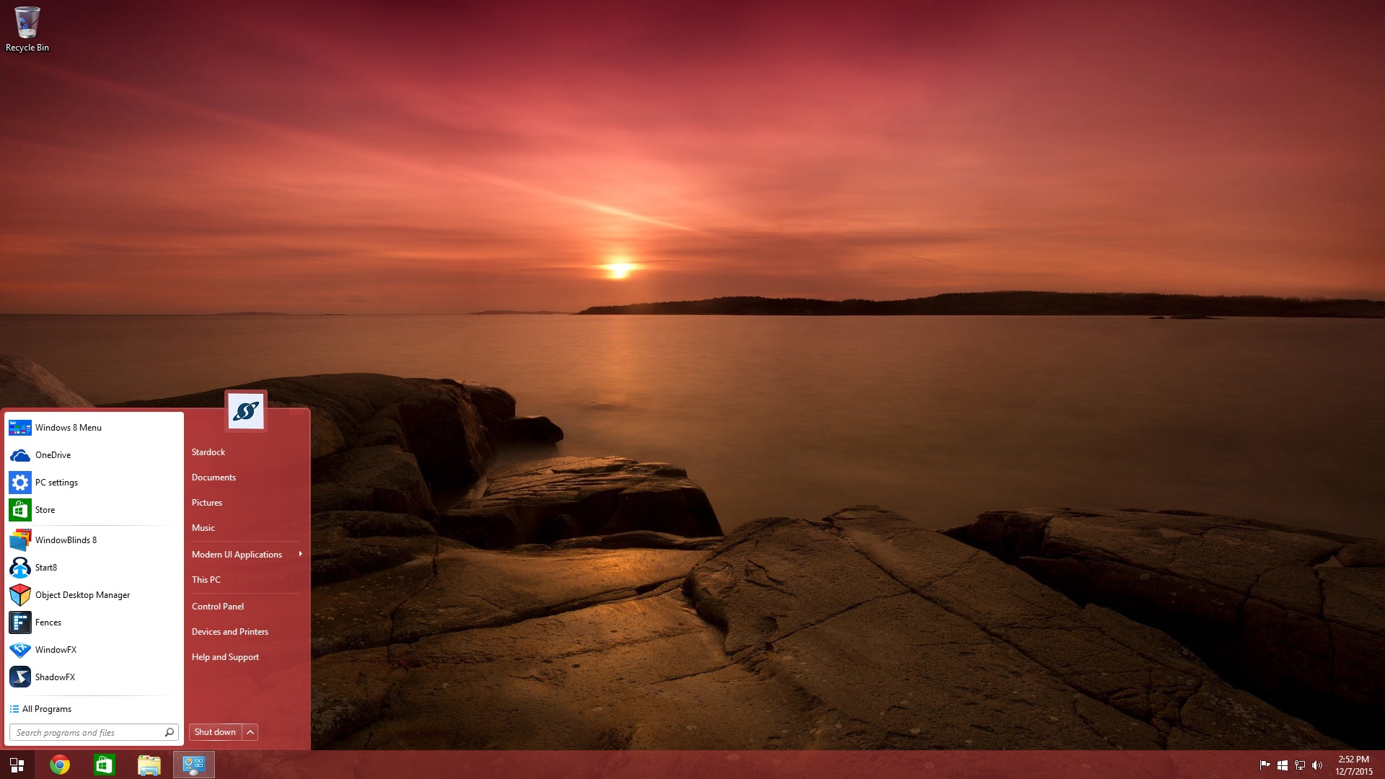
Task: Click the taskbar clock showing 2:52 PM
Action: pyautogui.click(x=1354, y=765)
